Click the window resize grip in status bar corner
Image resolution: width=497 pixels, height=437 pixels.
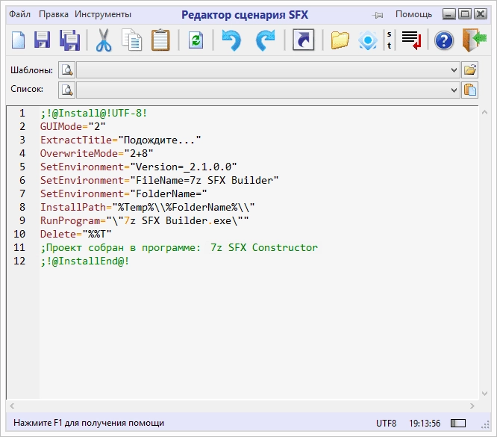click(x=485, y=425)
